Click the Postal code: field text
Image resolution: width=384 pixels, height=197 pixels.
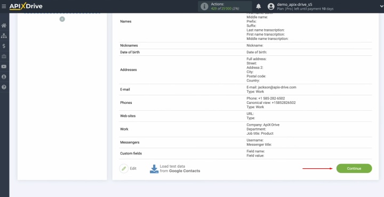point(256,76)
